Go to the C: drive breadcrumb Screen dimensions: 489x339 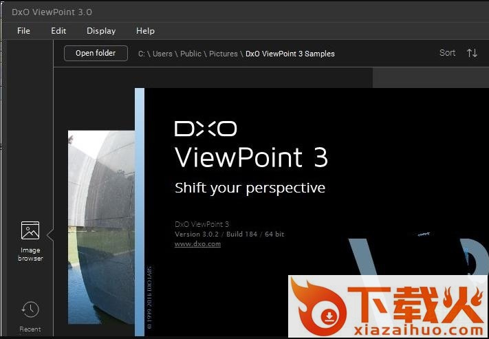point(141,54)
